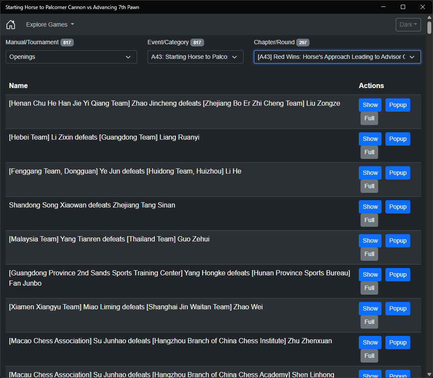Select the Yang Hongke defeats Fan Junbo text
This screenshot has height=378, width=433.
point(180,278)
